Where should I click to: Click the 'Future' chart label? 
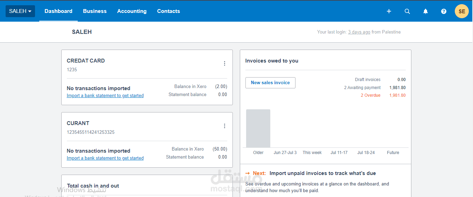click(393, 153)
